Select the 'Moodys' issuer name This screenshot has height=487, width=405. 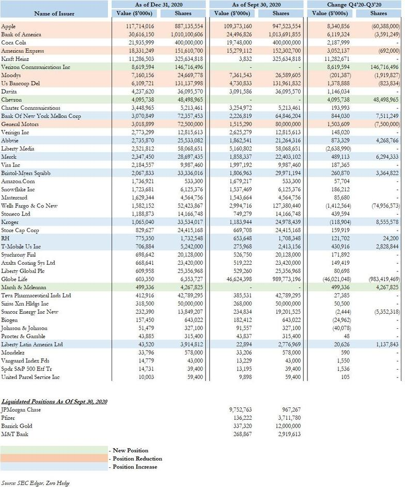(11, 75)
